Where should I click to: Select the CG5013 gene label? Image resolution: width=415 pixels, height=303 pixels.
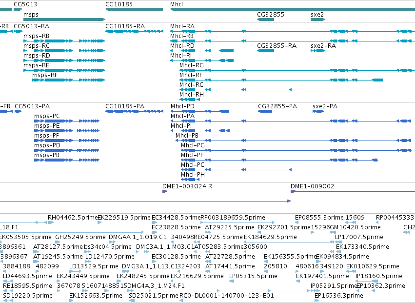[25, 4]
